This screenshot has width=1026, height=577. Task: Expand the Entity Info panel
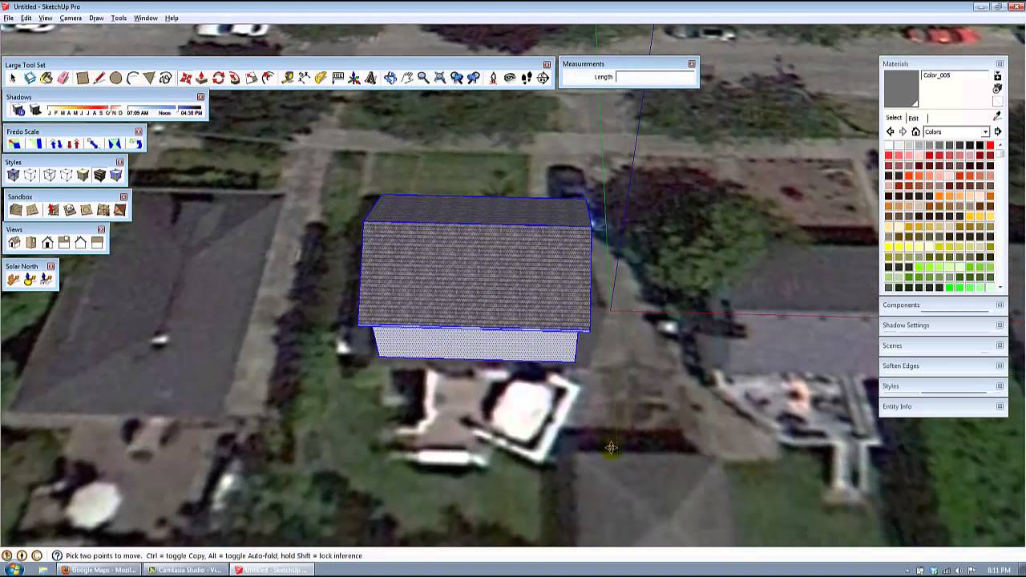coord(943,406)
